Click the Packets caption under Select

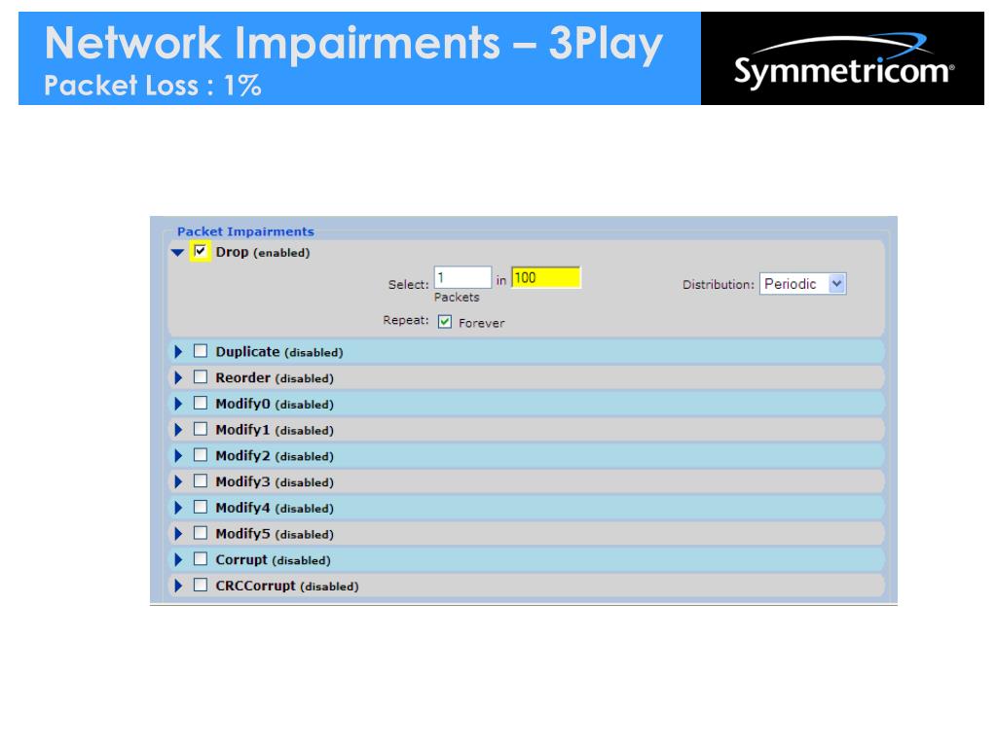click(457, 298)
